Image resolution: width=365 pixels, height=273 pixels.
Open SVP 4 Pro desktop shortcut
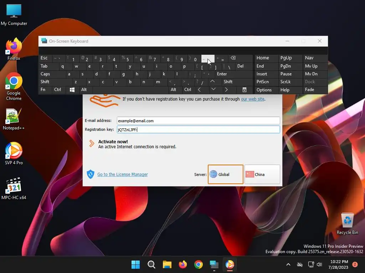pyautogui.click(x=14, y=154)
